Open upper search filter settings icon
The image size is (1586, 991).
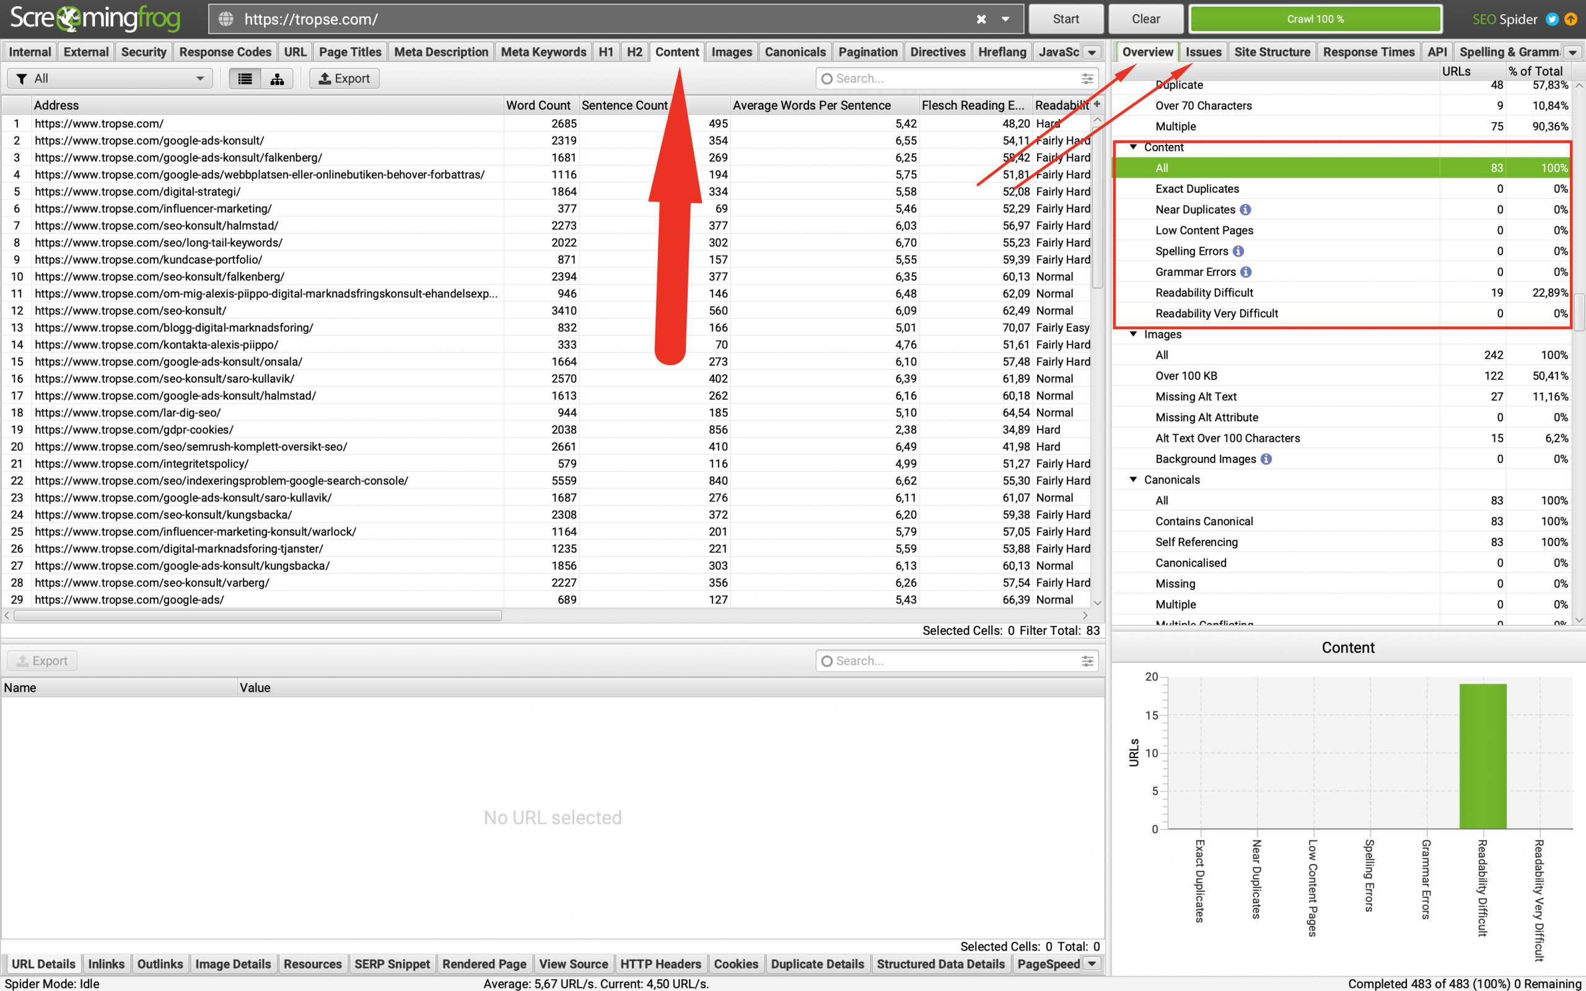1087,79
